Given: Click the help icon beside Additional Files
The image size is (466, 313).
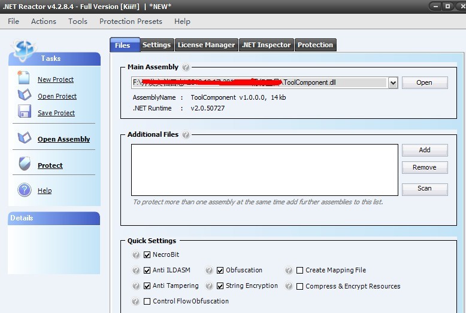Looking at the screenshot, I should click(x=186, y=134).
